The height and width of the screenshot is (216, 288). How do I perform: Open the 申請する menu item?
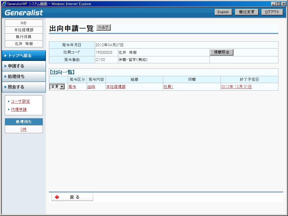point(24,66)
